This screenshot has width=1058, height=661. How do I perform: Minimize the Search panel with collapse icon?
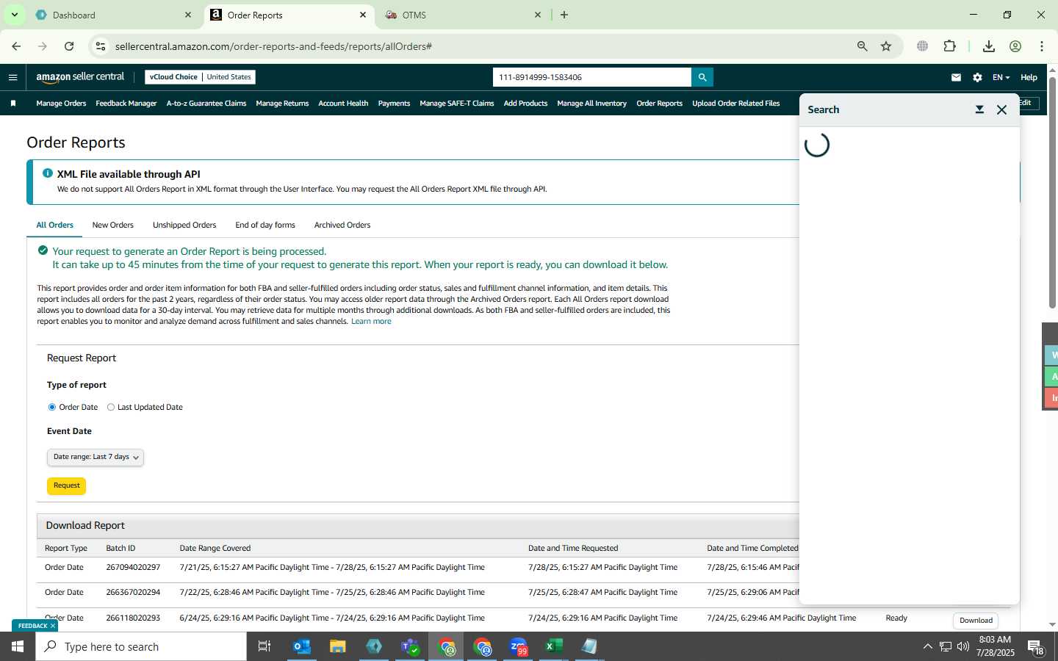[x=979, y=109]
